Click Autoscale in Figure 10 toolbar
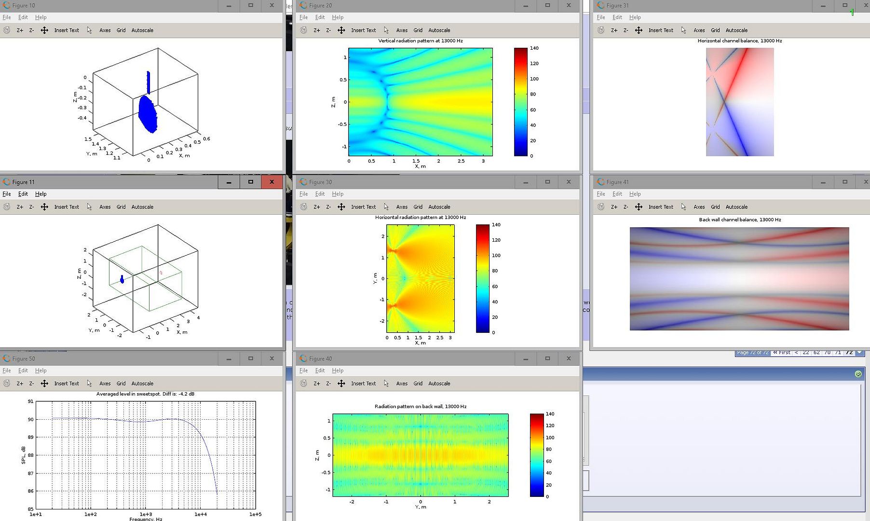The height and width of the screenshot is (521, 870). [142, 30]
